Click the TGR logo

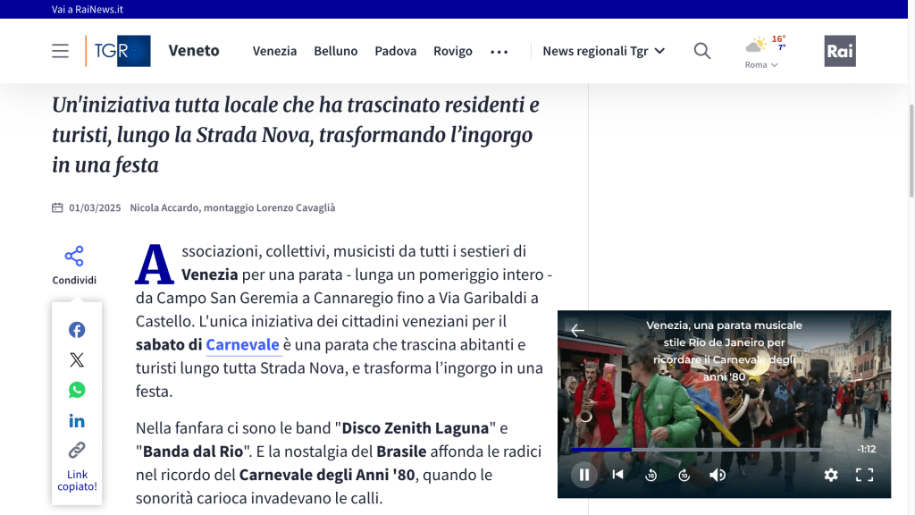118,51
